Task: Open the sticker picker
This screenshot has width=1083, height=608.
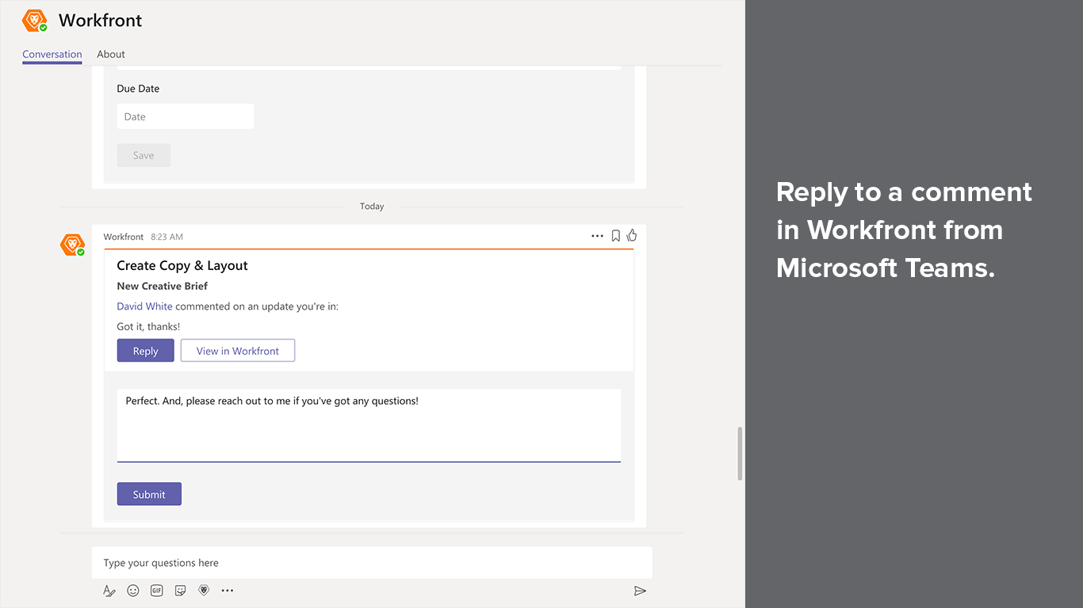Action: pyautogui.click(x=181, y=591)
